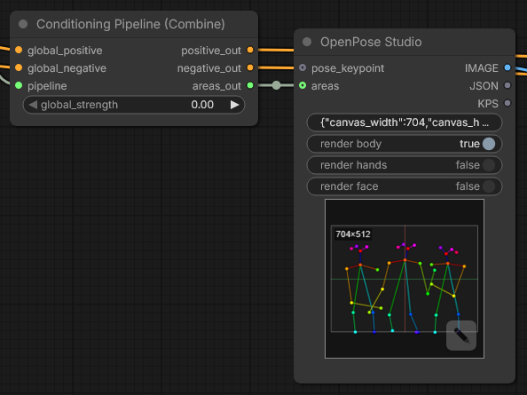Click the pipeline input label
The image size is (527, 395).
click(47, 86)
